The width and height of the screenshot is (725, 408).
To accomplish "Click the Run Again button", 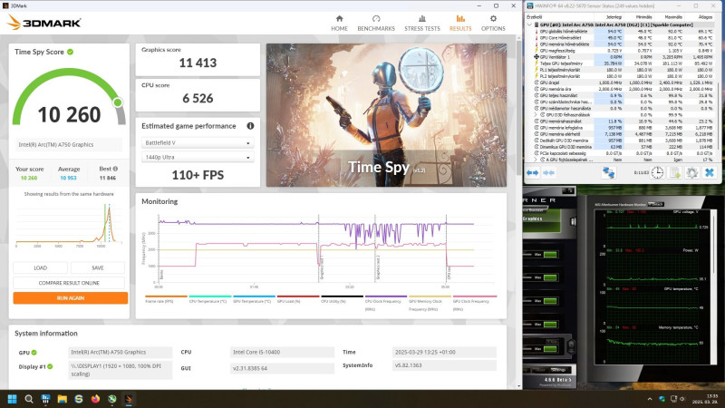I will tap(71, 298).
